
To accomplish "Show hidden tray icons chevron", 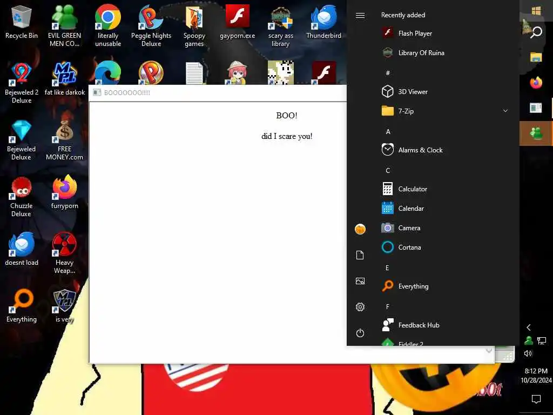I will coord(529,327).
